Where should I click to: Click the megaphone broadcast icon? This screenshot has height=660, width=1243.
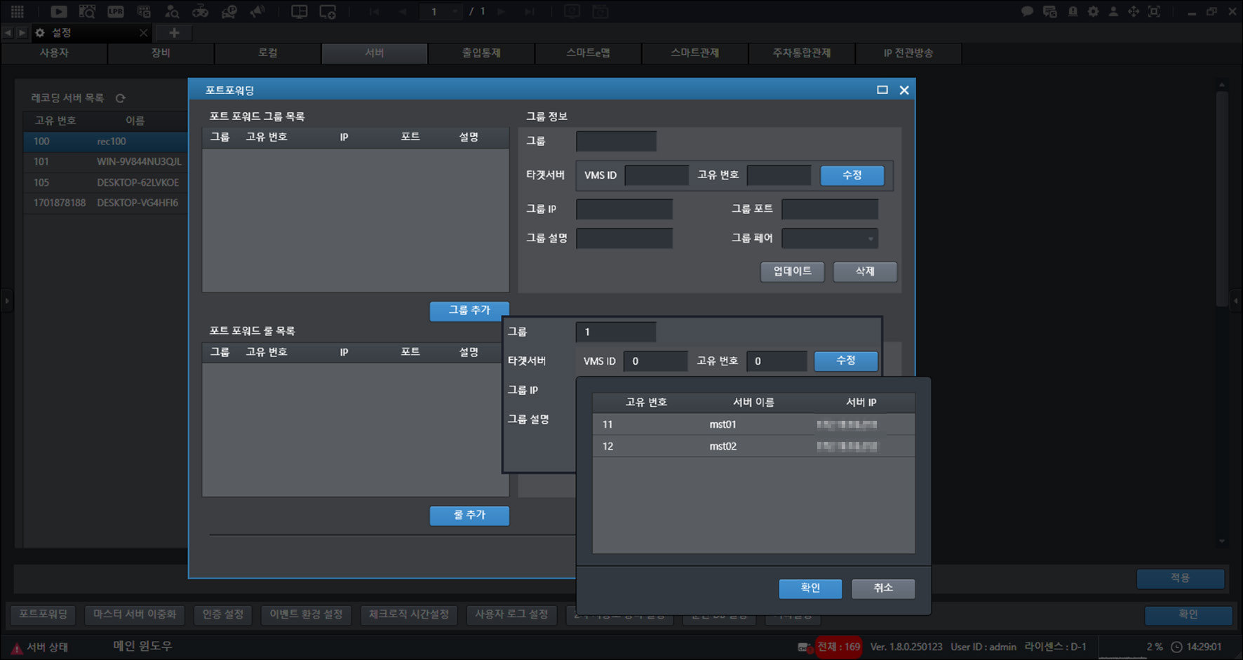pos(257,11)
